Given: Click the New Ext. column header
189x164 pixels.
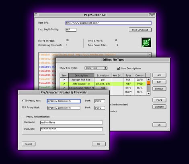Looking at the screenshot, I should (117, 75).
